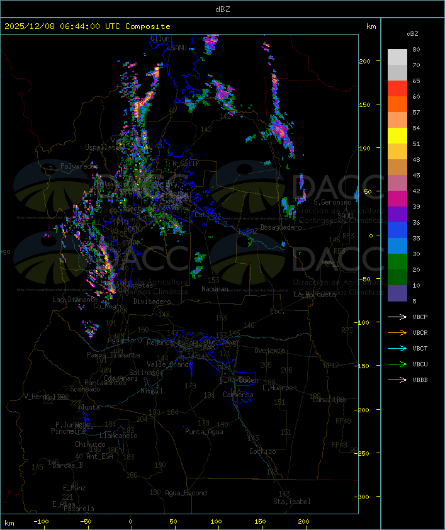
Task: Click the Cochico place label
Action: pyautogui.click(x=262, y=451)
